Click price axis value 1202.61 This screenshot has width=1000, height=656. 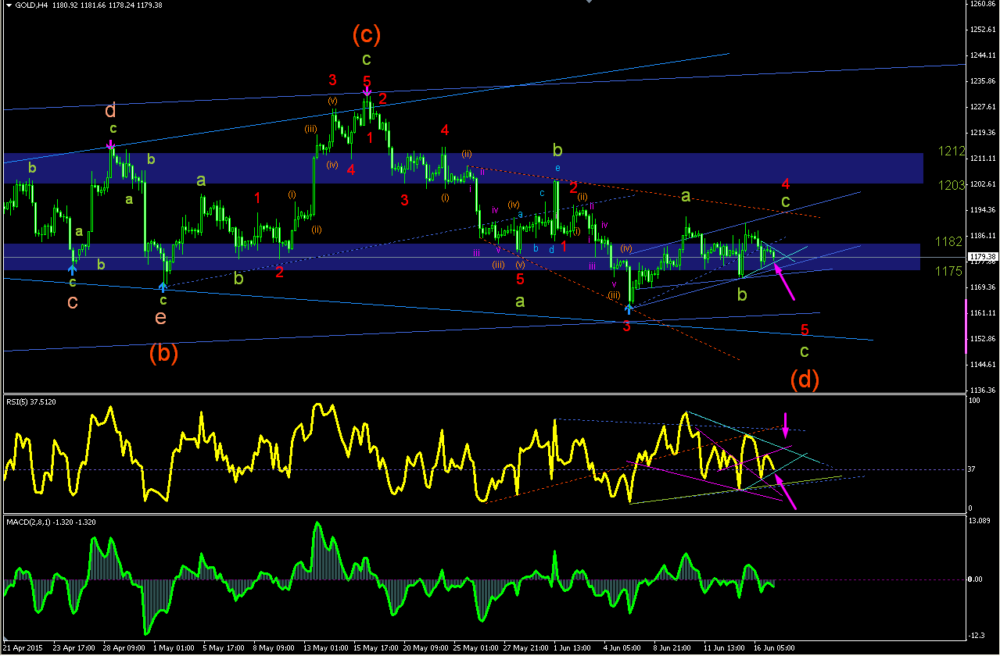tap(982, 184)
